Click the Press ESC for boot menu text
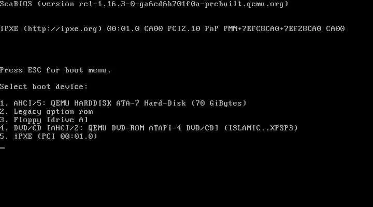 click(55, 70)
